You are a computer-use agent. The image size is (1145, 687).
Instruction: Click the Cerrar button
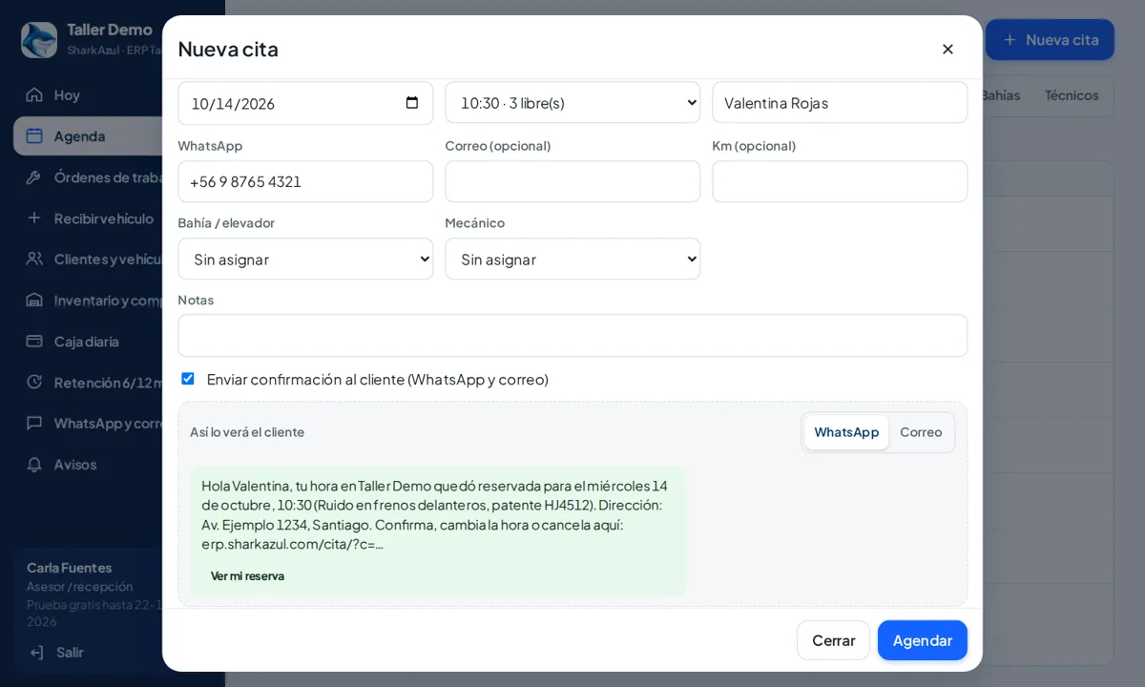point(833,640)
